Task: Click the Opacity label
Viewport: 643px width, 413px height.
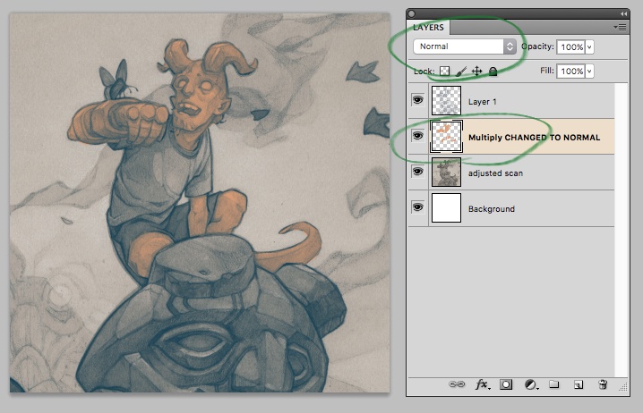Action: pos(537,46)
